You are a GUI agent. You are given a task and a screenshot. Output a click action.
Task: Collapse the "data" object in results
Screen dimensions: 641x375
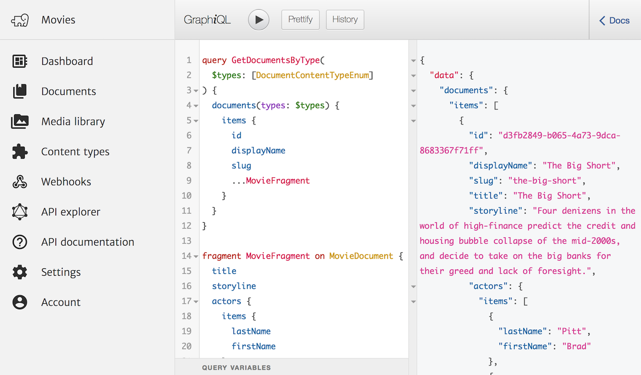point(413,75)
